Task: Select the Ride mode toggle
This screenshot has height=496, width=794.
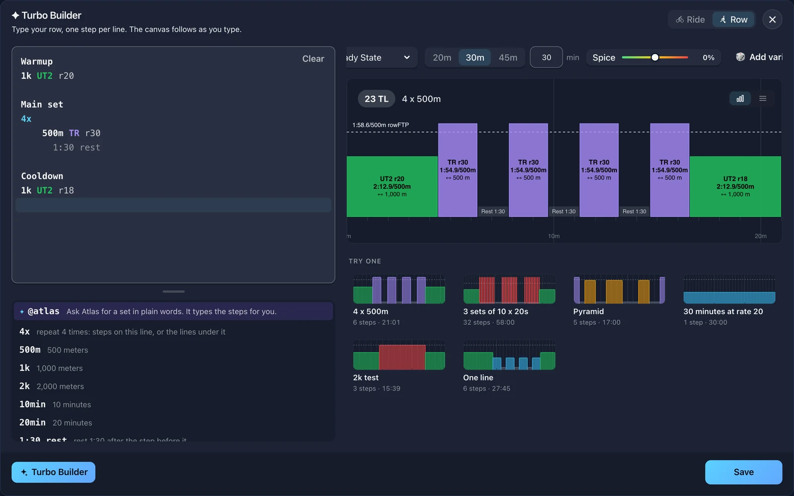Action: (690, 19)
